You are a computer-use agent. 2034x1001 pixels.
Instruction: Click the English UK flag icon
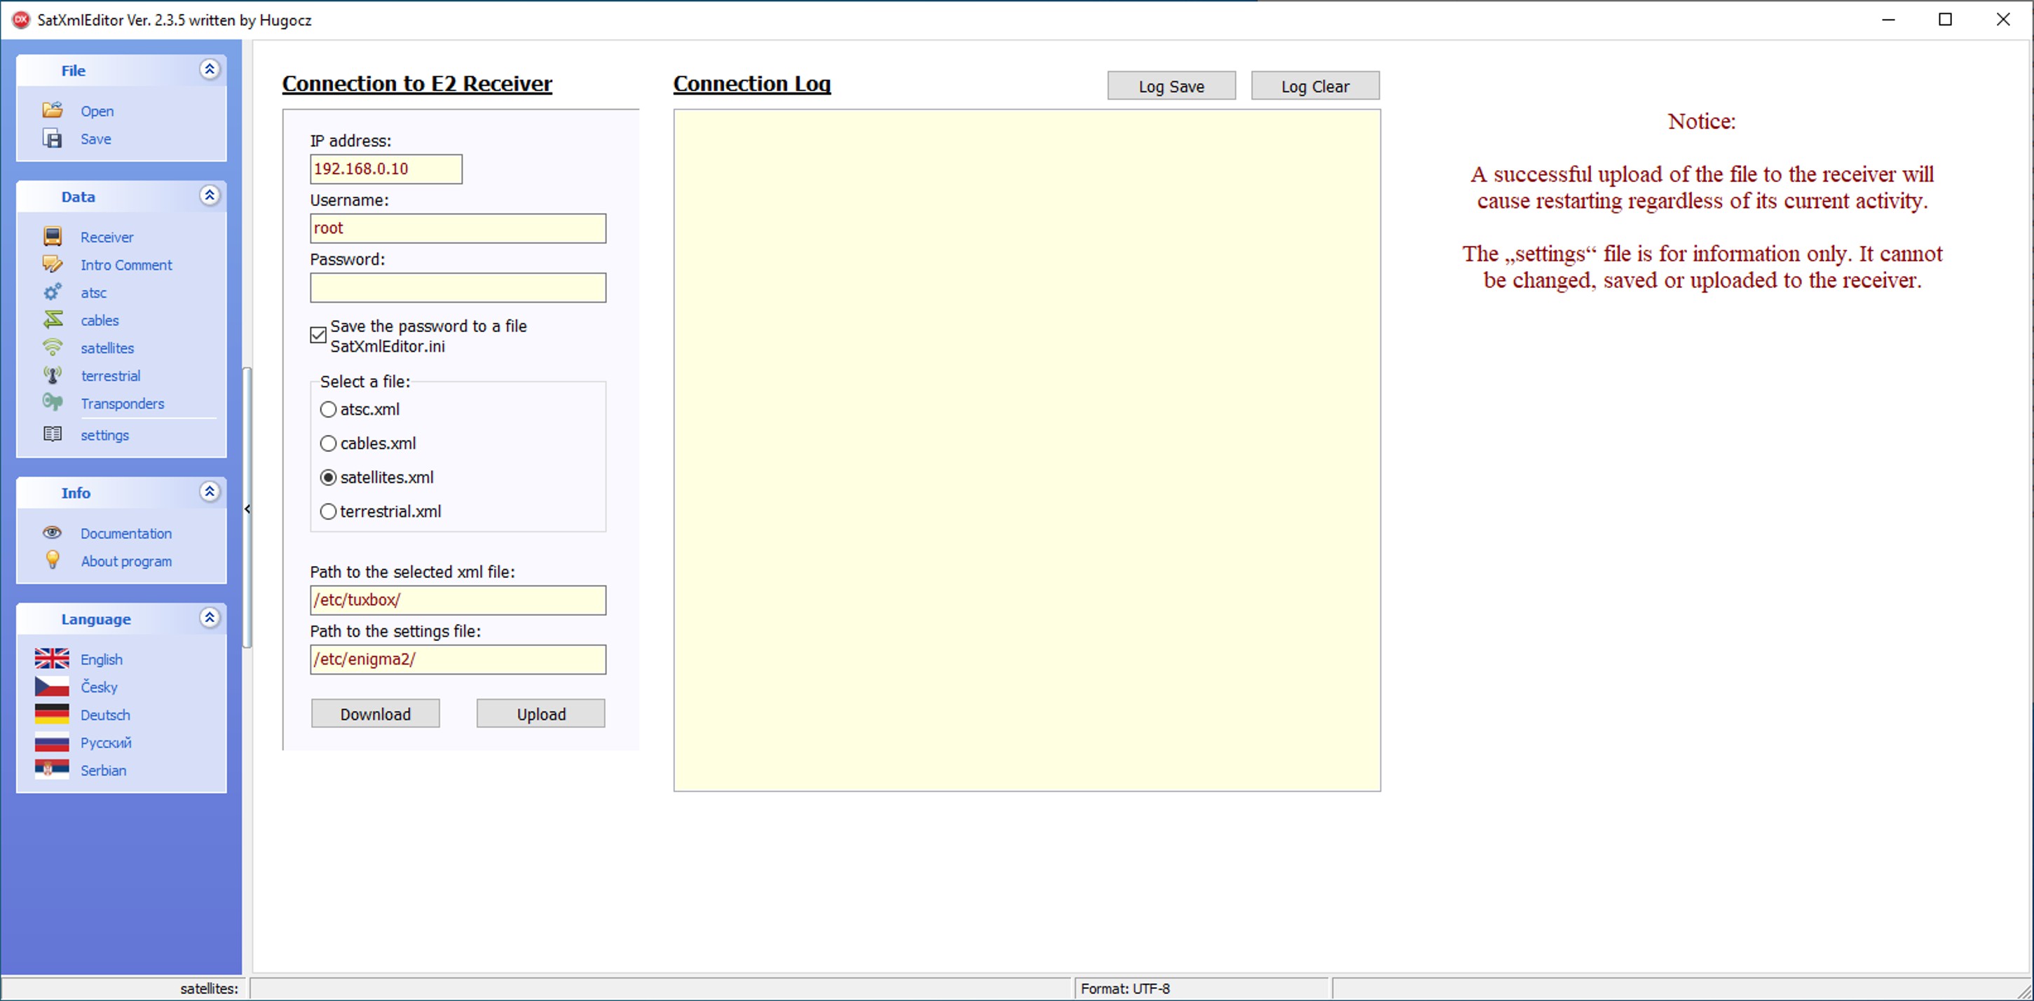coord(52,658)
